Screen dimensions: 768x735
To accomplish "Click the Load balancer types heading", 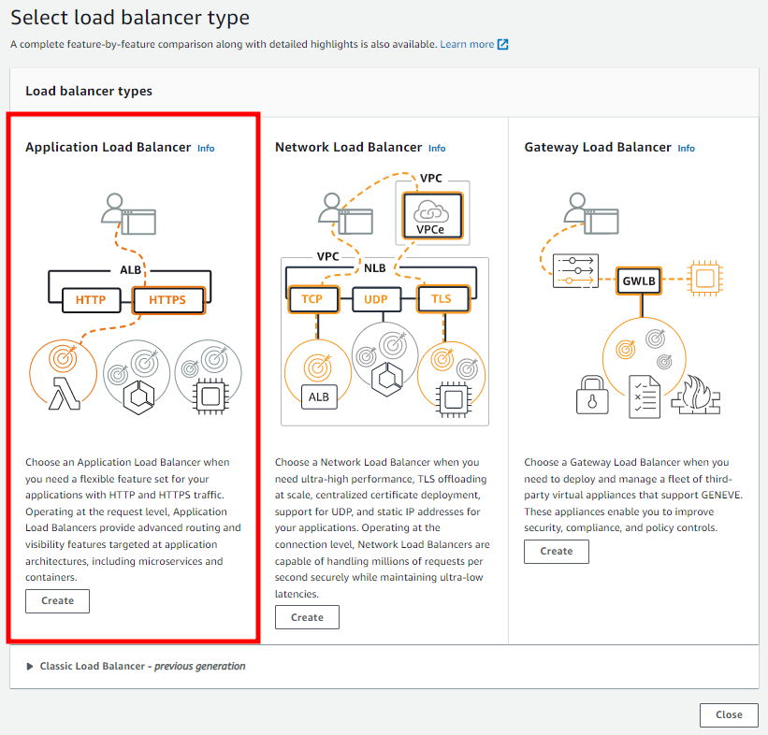I will tap(89, 91).
